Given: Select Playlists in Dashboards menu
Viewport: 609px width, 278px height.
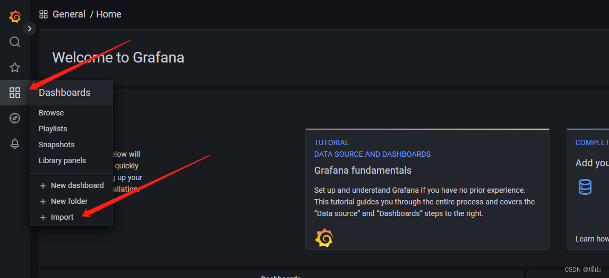Looking at the screenshot, I should [53, 129].
